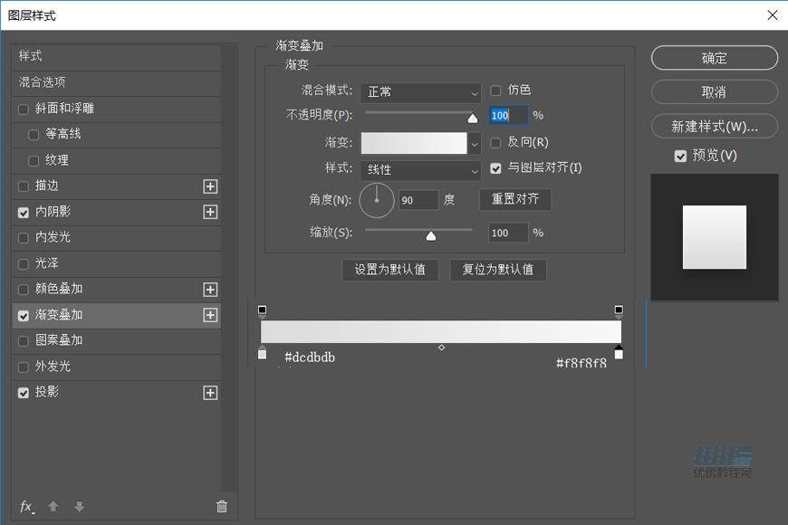Image resolution: width=788 pixels, height=525 pixels.
Task: Click the angle dial set to 90 degrees
Action: 377,200
